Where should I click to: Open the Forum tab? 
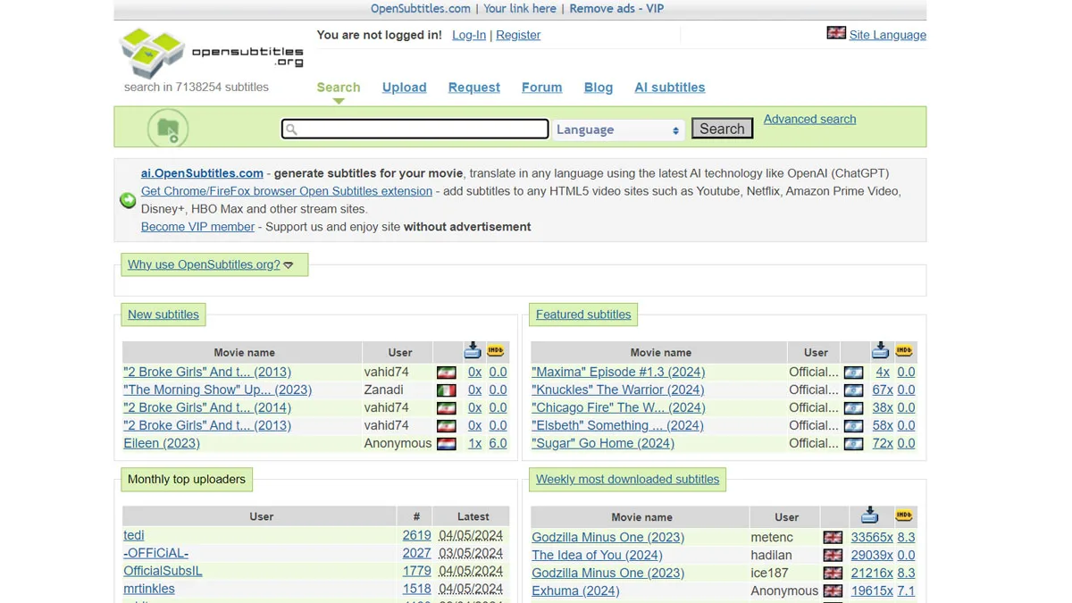[541, 88]
